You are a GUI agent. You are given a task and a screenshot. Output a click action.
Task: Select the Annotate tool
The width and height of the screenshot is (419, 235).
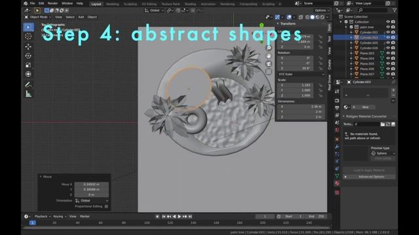coord(28,85)
